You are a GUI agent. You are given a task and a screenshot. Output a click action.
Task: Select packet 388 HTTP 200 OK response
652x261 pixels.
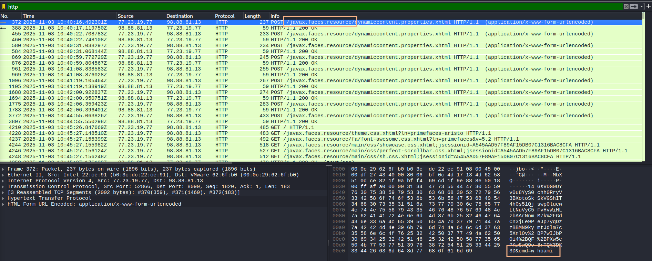pos(321,28)
